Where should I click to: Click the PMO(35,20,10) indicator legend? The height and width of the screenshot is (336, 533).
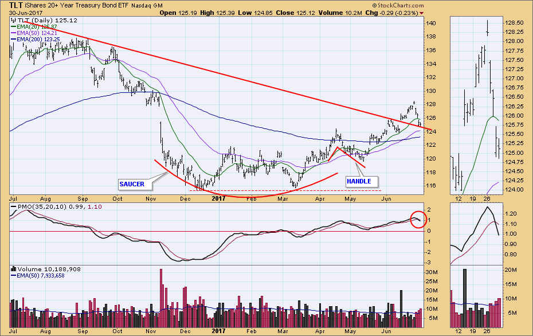pyautogui.click(x=56, y=207)
